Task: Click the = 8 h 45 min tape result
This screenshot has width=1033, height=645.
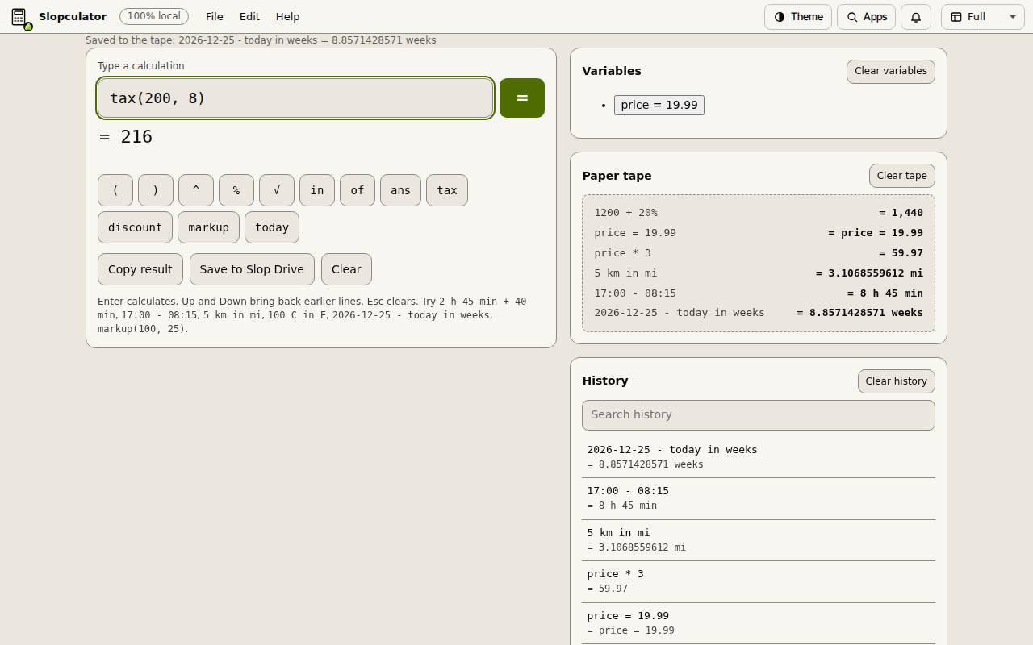Action: [885, 293]
